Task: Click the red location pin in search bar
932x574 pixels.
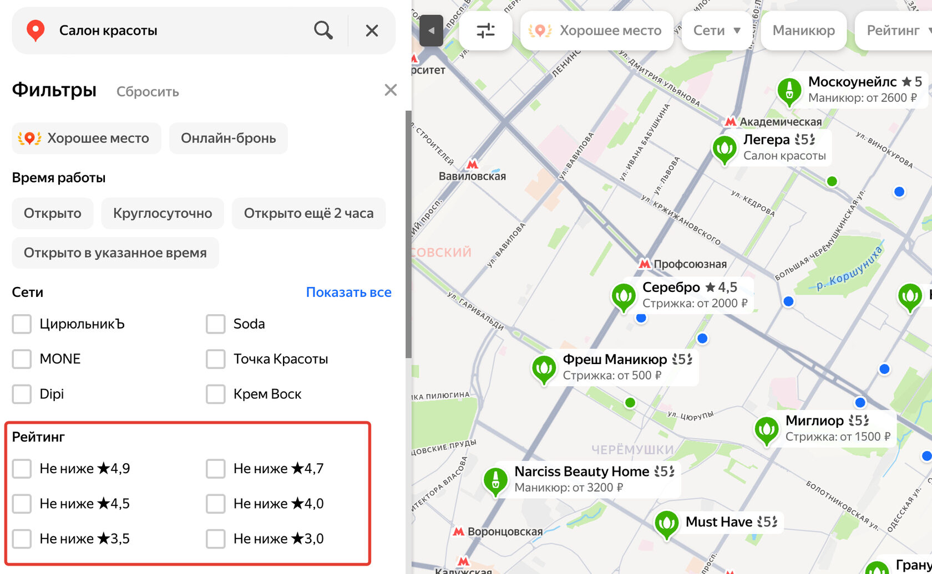Action: point(36,31)
